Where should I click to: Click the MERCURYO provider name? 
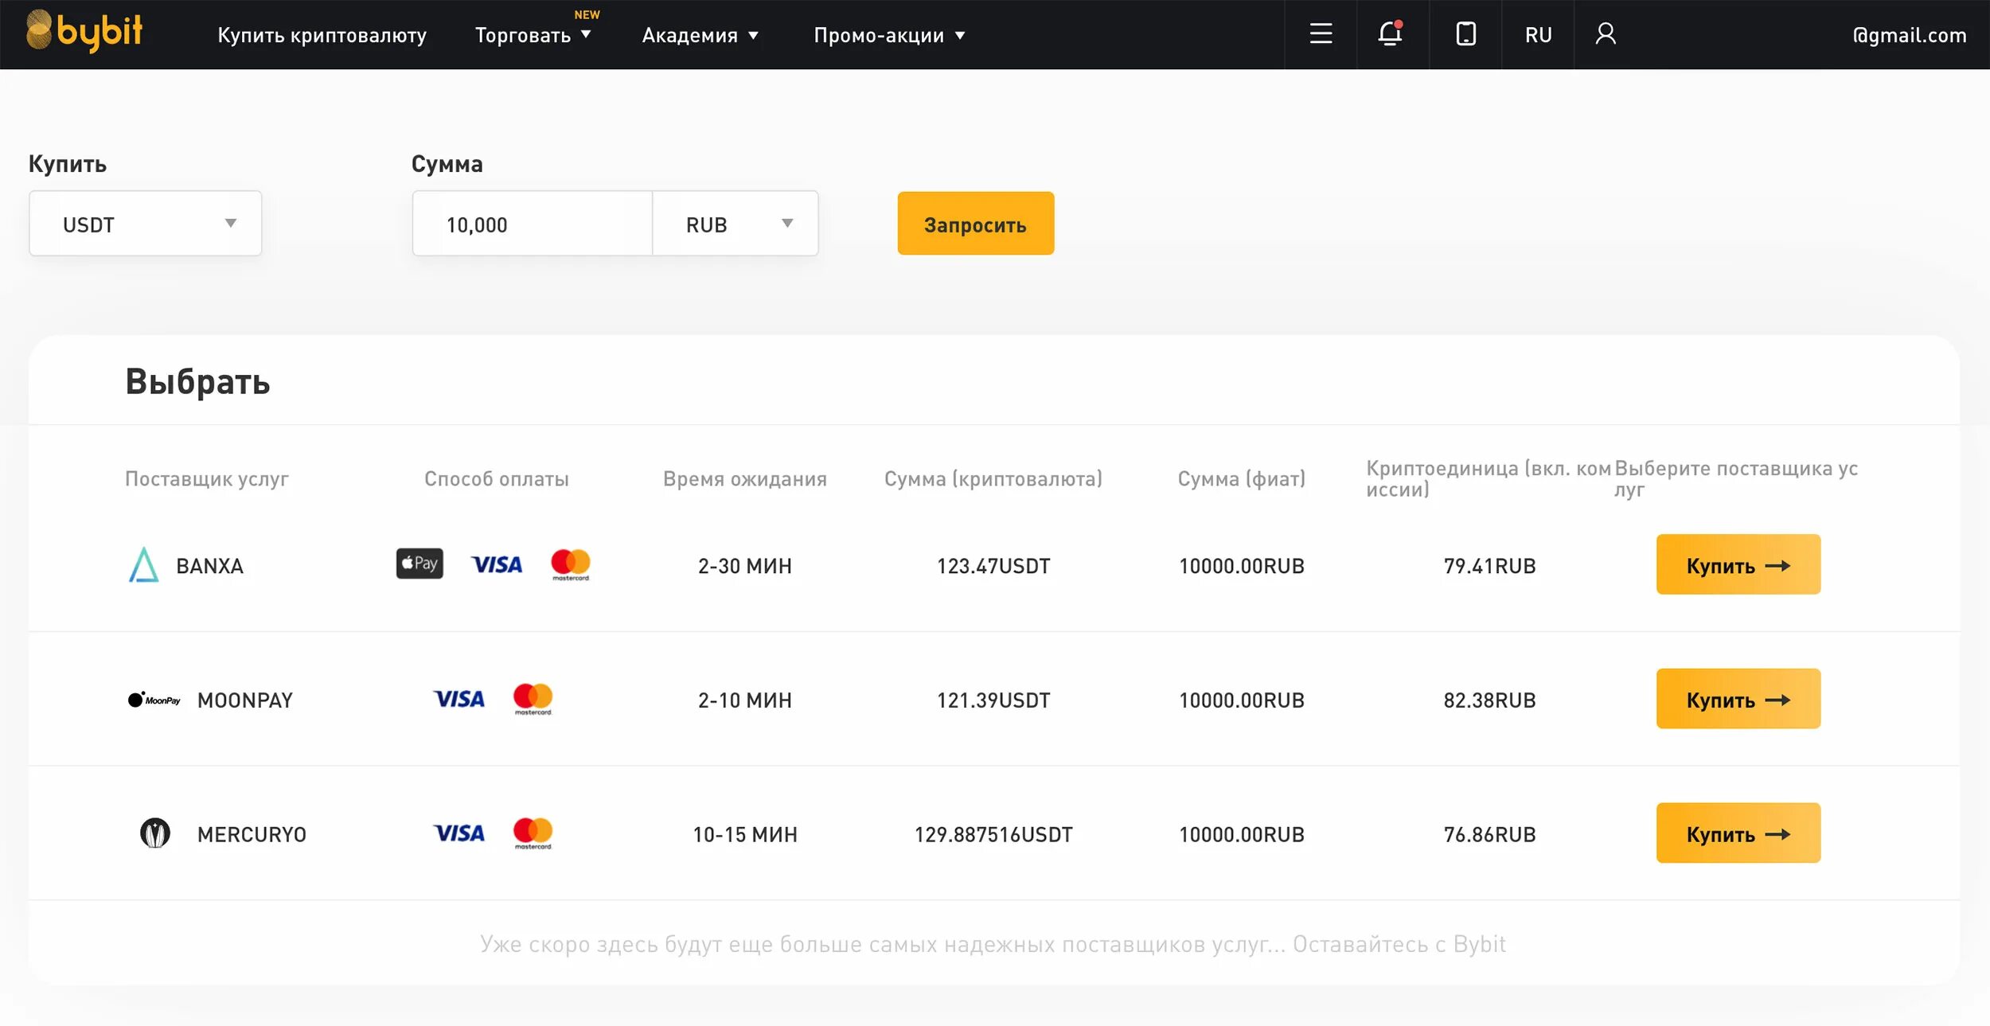click(x=252, y=835)
